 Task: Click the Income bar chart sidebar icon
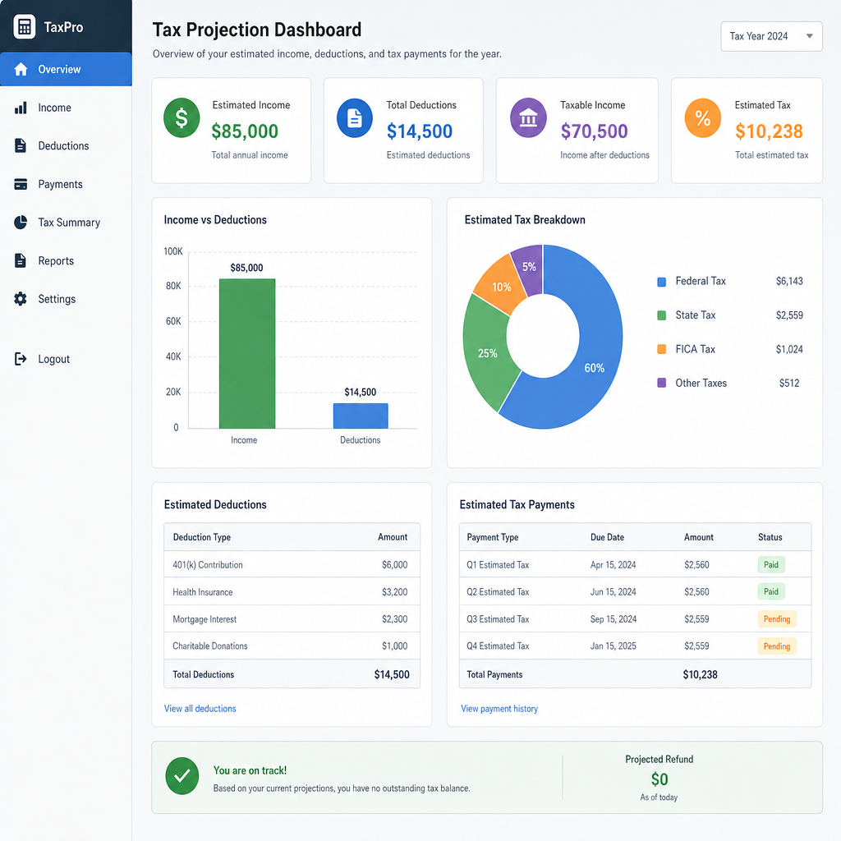21,108
